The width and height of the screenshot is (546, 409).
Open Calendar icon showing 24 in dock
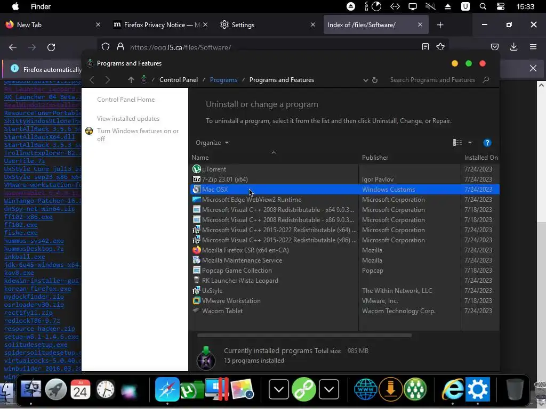point(80,389)
